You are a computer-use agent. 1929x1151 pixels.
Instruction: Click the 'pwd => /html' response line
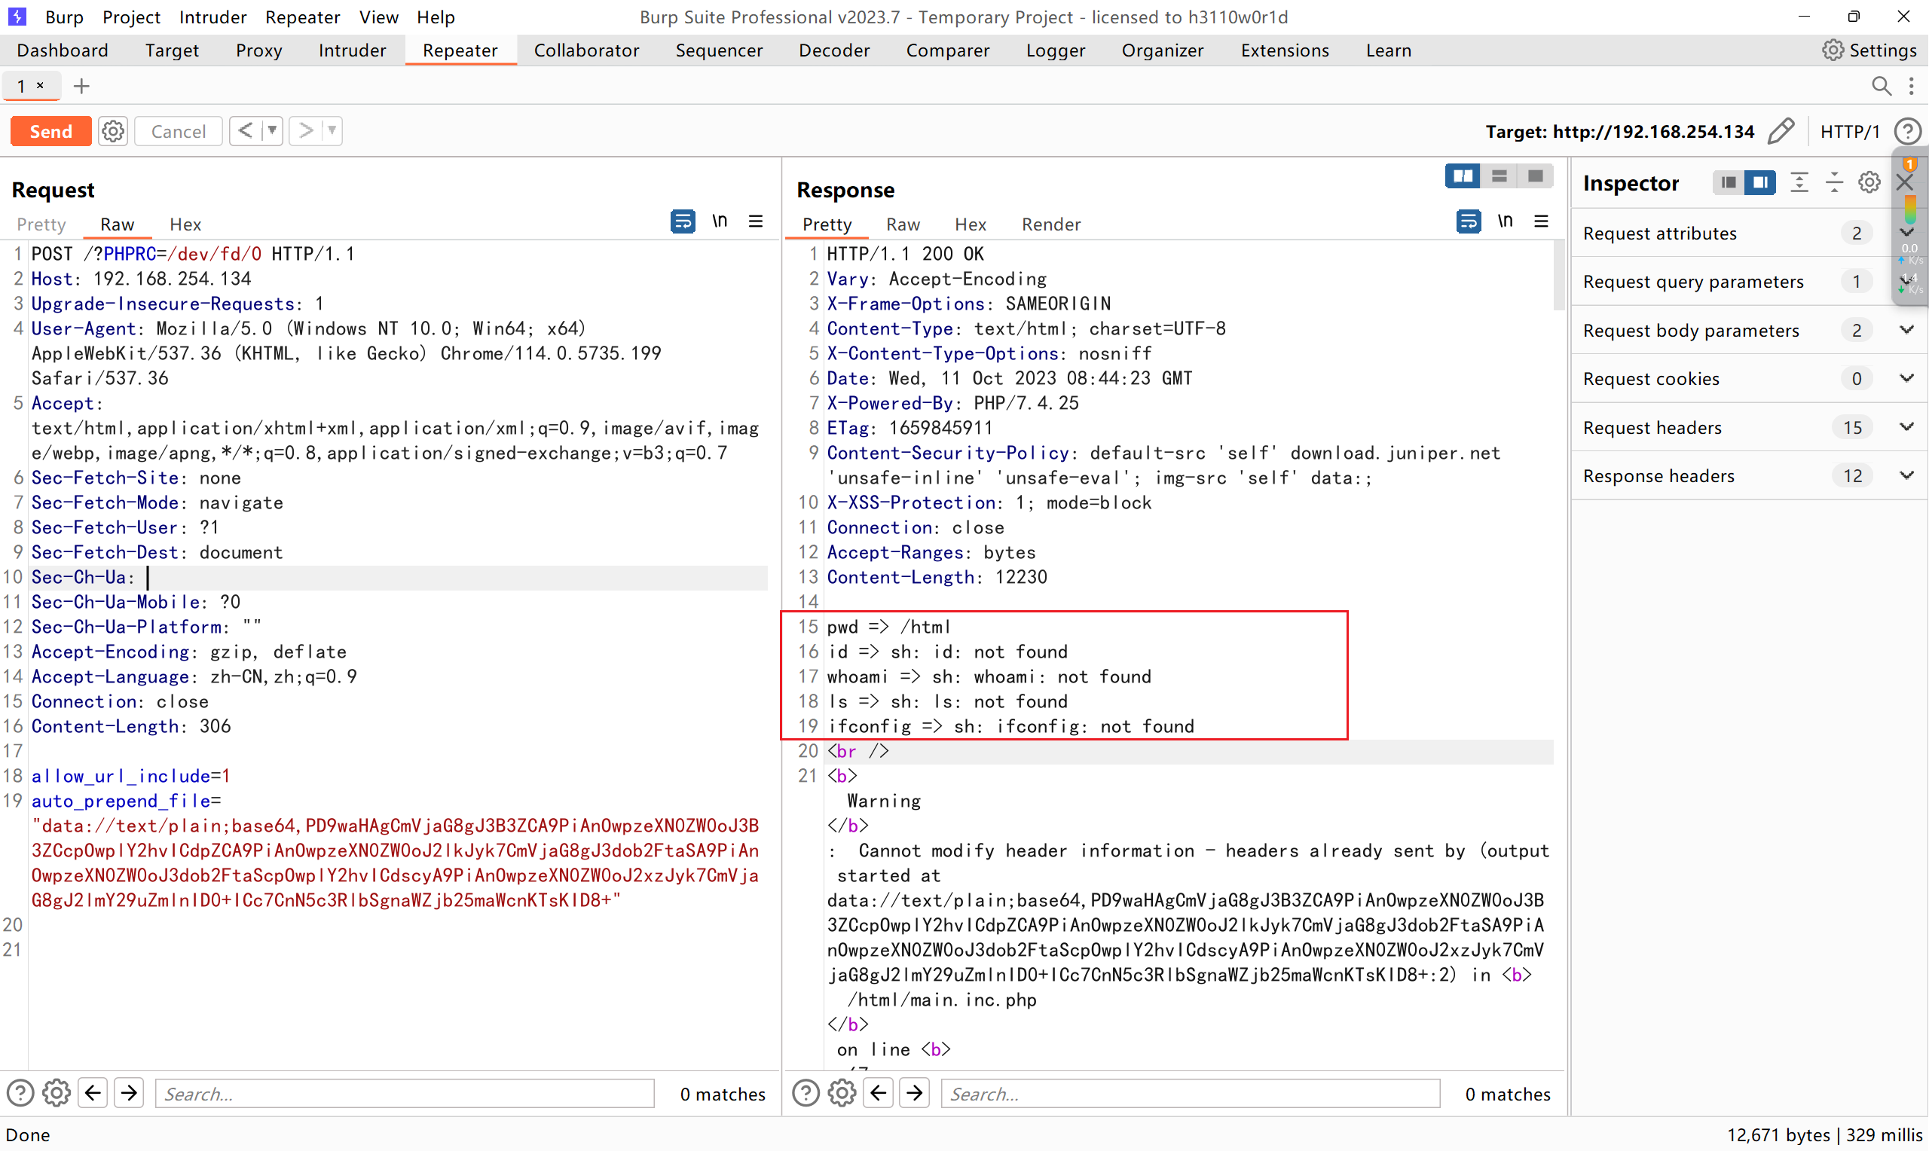(x=888, y=627)
